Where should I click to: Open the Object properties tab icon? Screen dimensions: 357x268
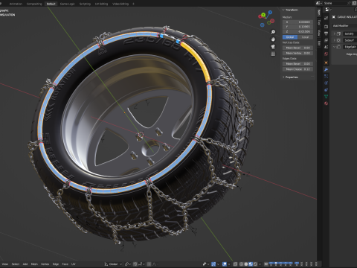(326, 63)
